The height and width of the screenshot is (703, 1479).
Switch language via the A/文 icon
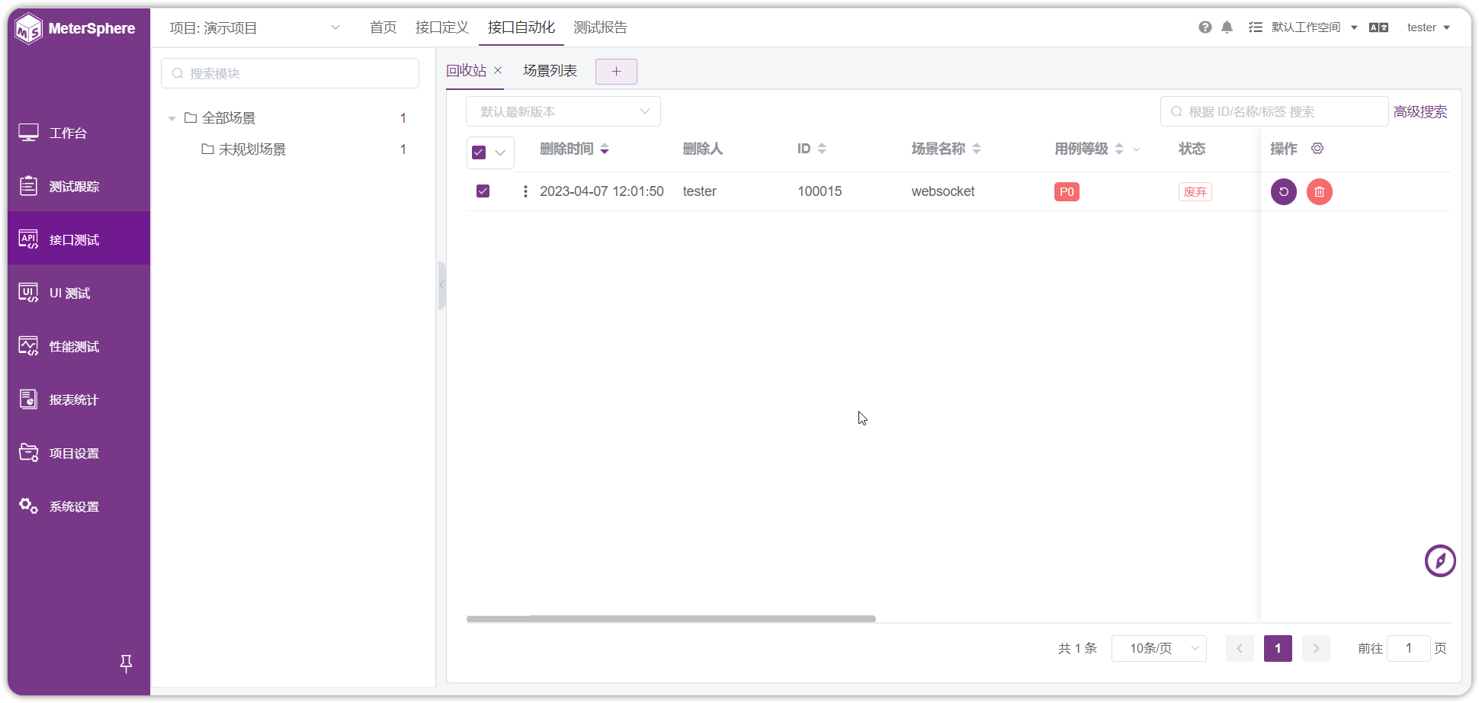pyautogui.click(x=1378, y=27)
